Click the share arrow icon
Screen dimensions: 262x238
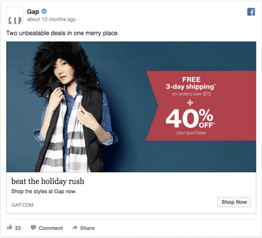75,228
